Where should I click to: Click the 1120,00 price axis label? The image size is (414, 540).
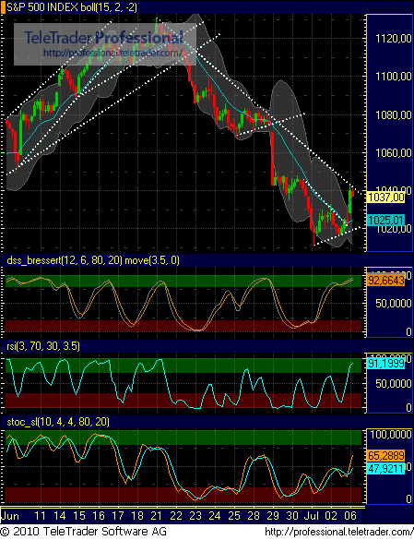[394, 39]
